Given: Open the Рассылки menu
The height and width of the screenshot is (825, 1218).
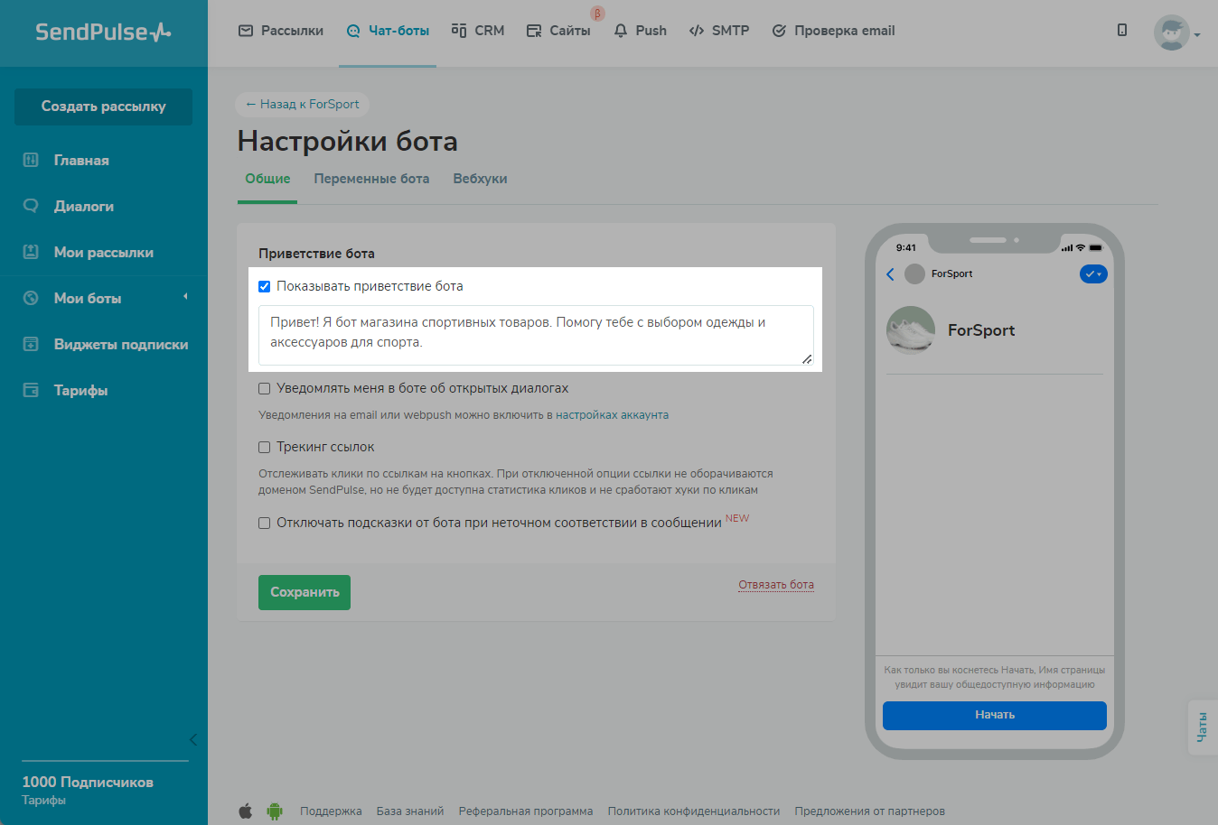Looking at the screenshot, I should 281,31.
